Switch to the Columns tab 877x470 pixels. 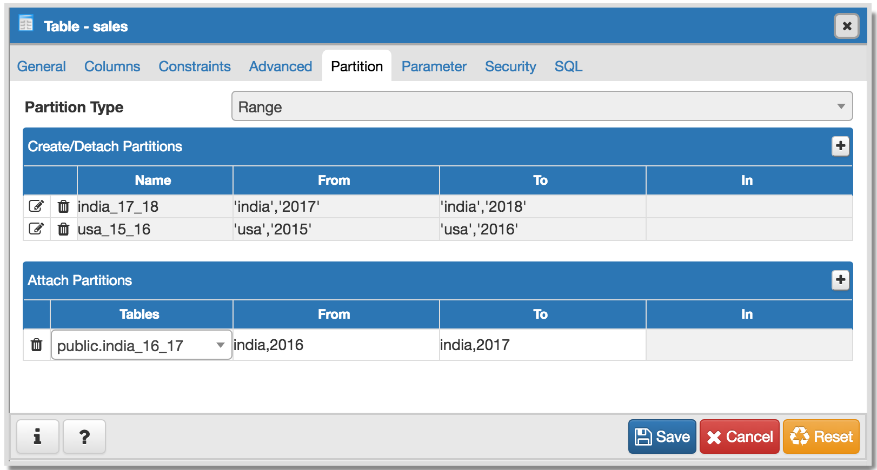point(112,66)
